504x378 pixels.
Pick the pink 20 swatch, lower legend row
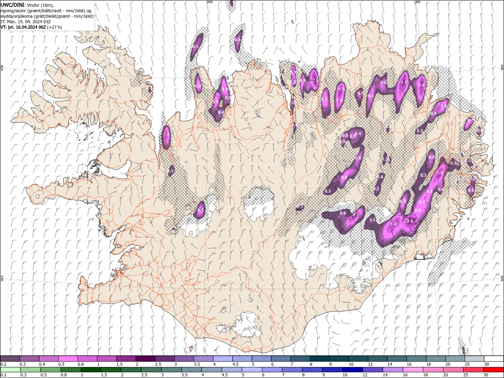453,370
